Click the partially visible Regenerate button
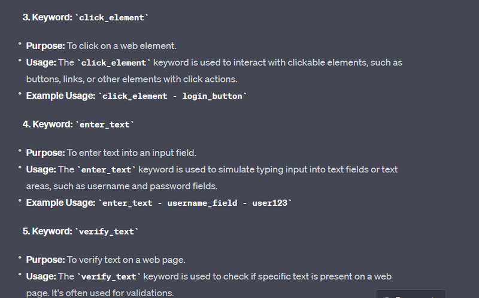479x298 pixels. (411, 294)
